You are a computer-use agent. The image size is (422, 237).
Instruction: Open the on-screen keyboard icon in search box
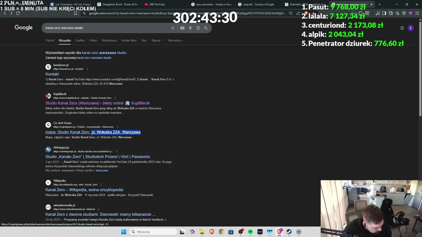point(182,28)
